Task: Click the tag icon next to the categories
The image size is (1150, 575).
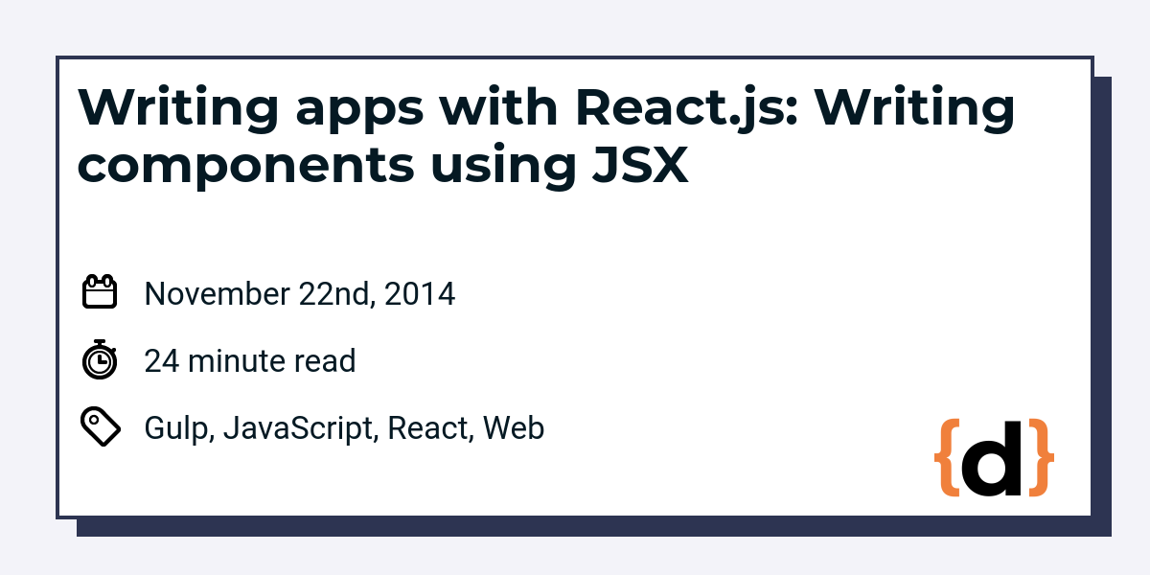Action: point(100,425)
